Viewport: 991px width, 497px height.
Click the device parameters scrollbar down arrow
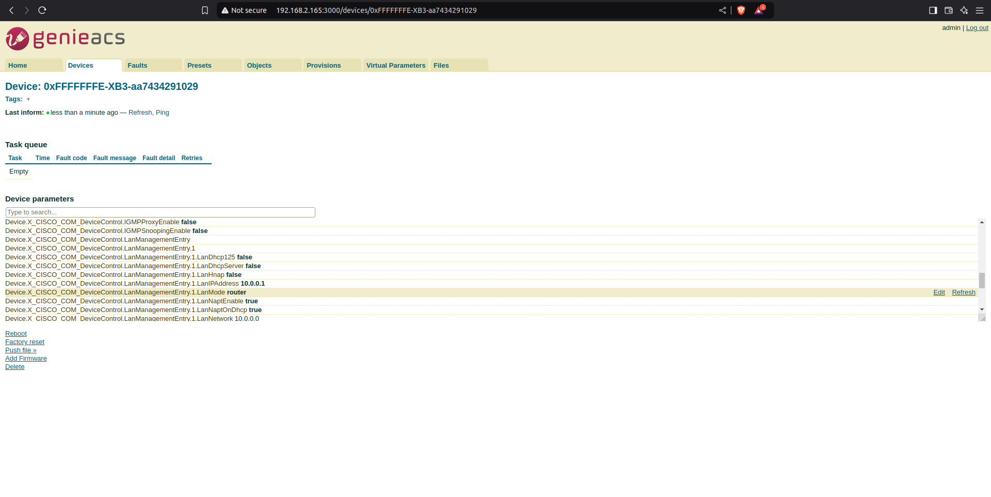(x=982, y=309)
